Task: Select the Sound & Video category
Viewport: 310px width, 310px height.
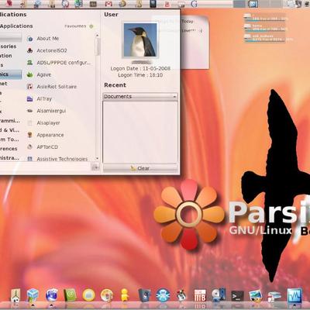Action: click(x=10, y=130)
